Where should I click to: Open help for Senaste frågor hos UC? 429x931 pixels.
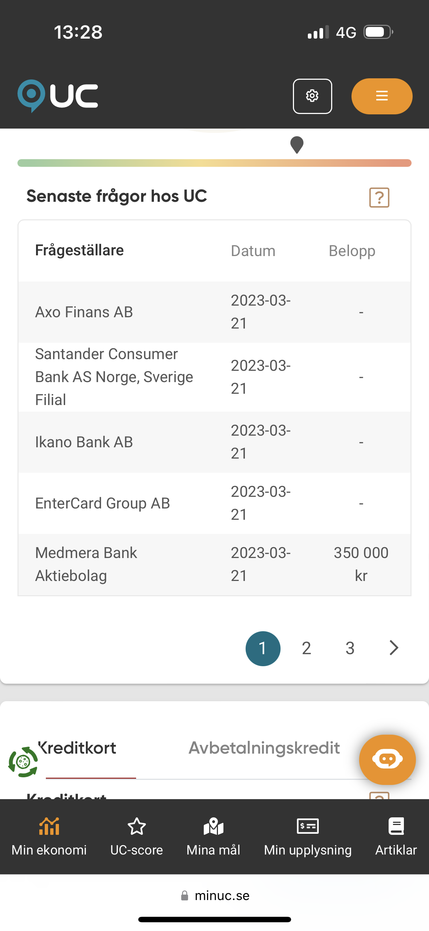(x=379, y=197)
